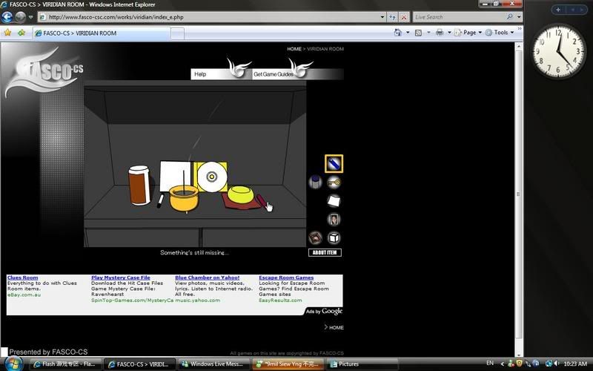Expand the Tools dropdown in toolbar
Viewport: 593px width, 371px height.
(505, 33)
